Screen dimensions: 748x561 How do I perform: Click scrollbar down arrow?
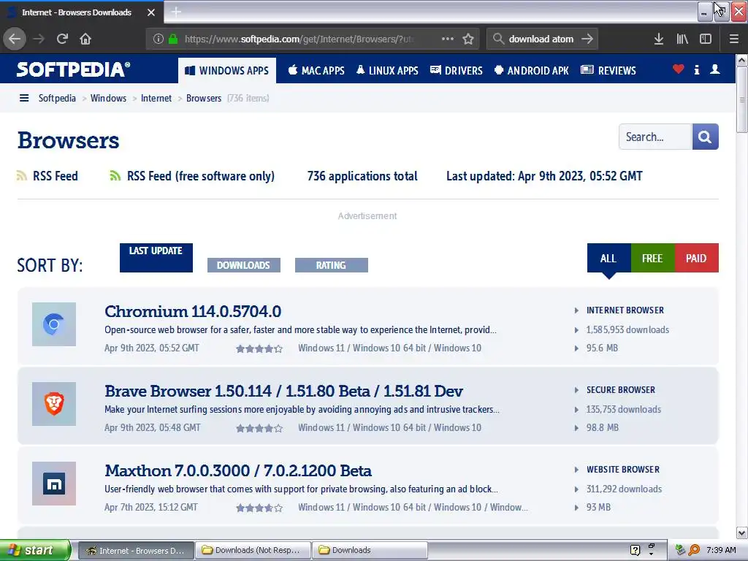pyautogui.click(x=742, y=533)
